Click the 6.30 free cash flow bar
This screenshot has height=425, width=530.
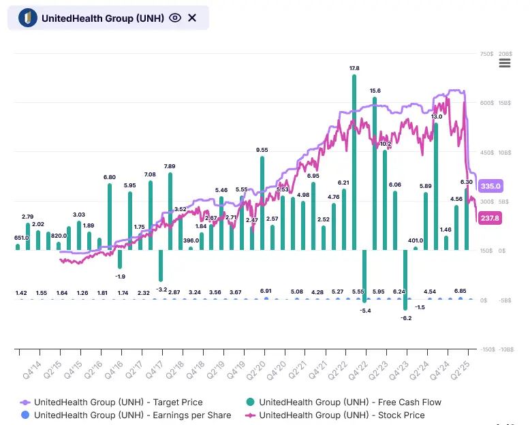[x=467, y=219]
